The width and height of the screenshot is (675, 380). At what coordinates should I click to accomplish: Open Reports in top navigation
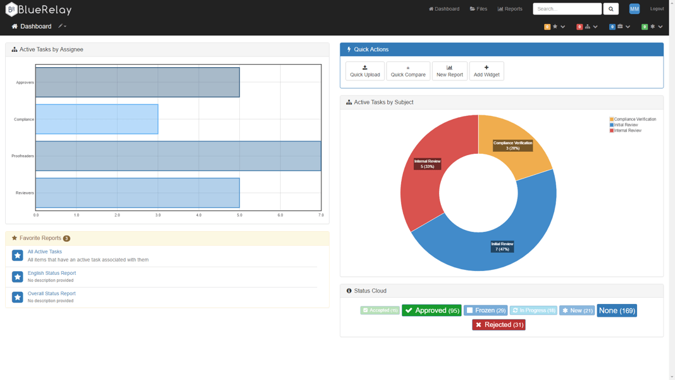510,9
